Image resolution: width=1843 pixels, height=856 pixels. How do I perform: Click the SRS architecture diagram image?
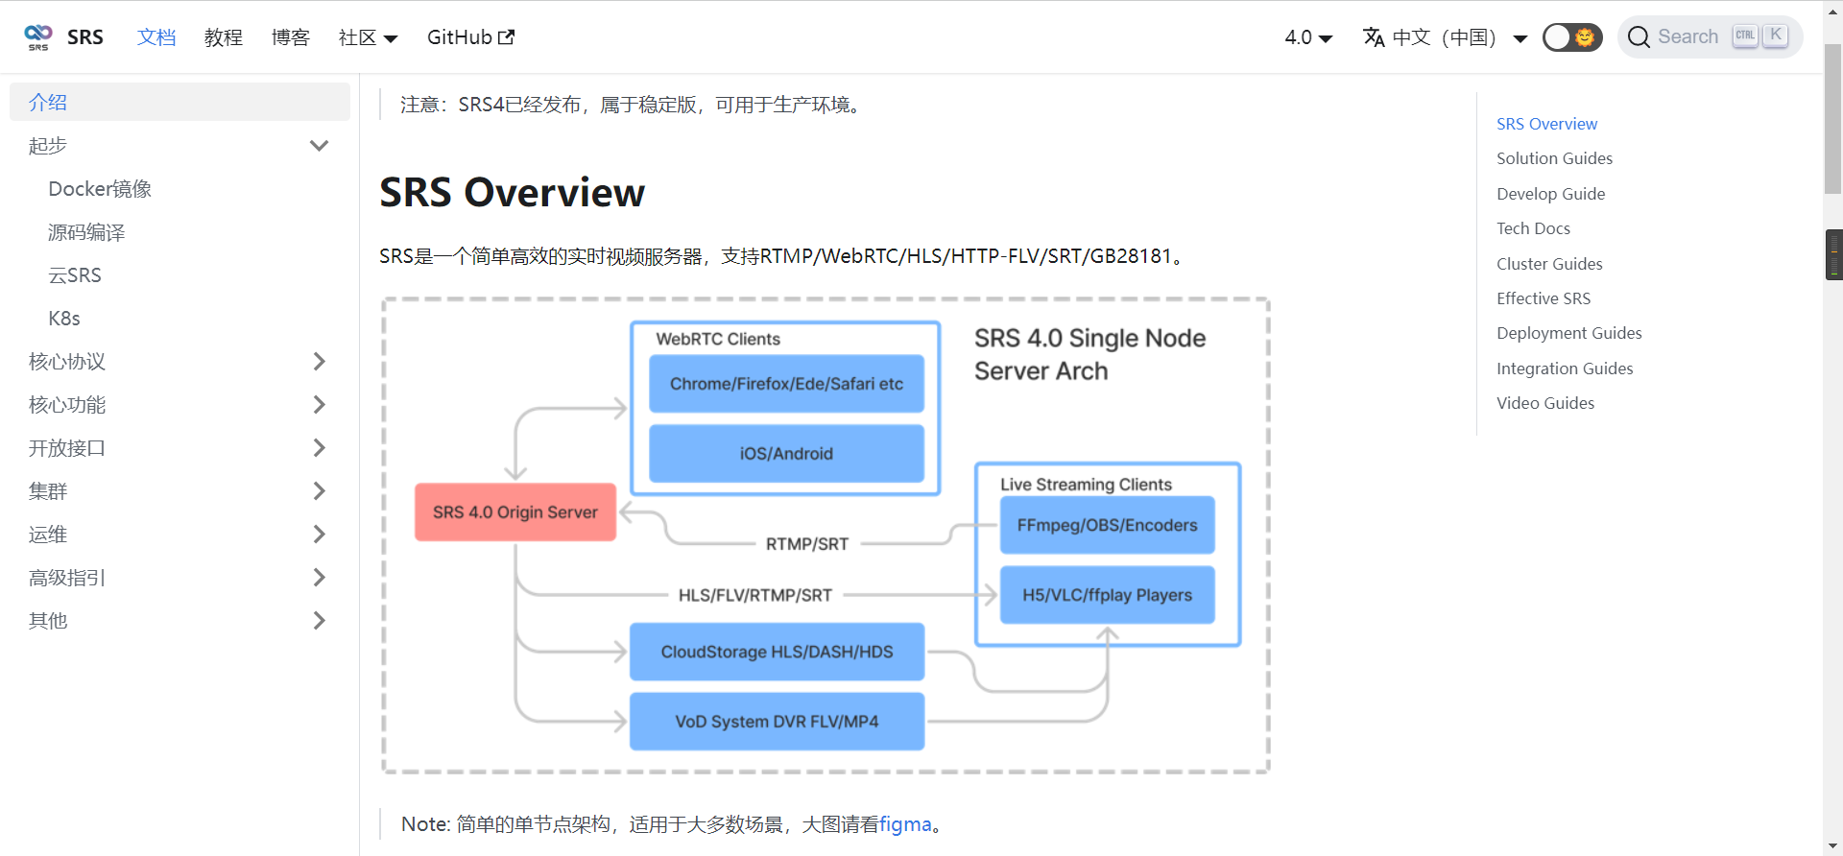826,535
